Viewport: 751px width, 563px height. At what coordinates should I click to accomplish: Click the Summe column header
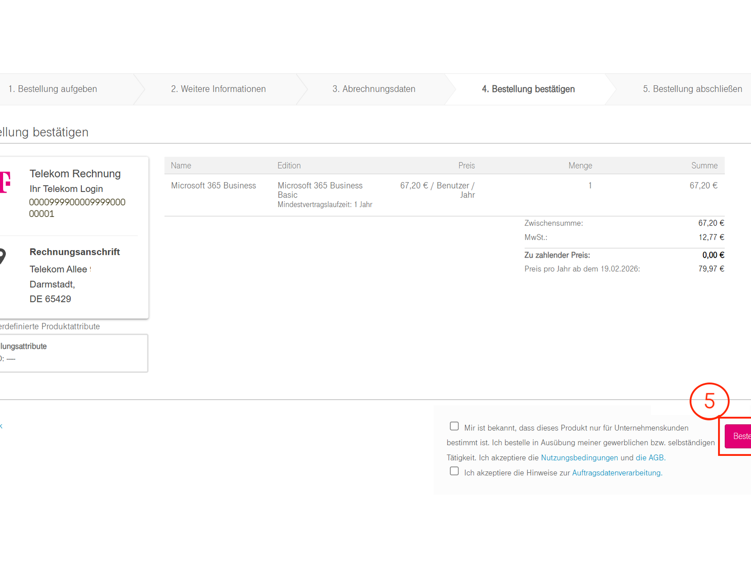click(x=704, y=166)
